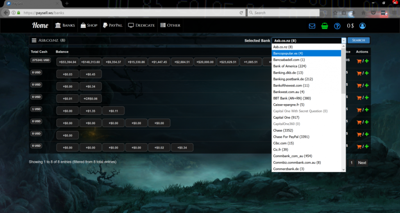400x213 pixels.
Task: Click the +$20,000.00 balance button
Action: [x=205, y=62]
